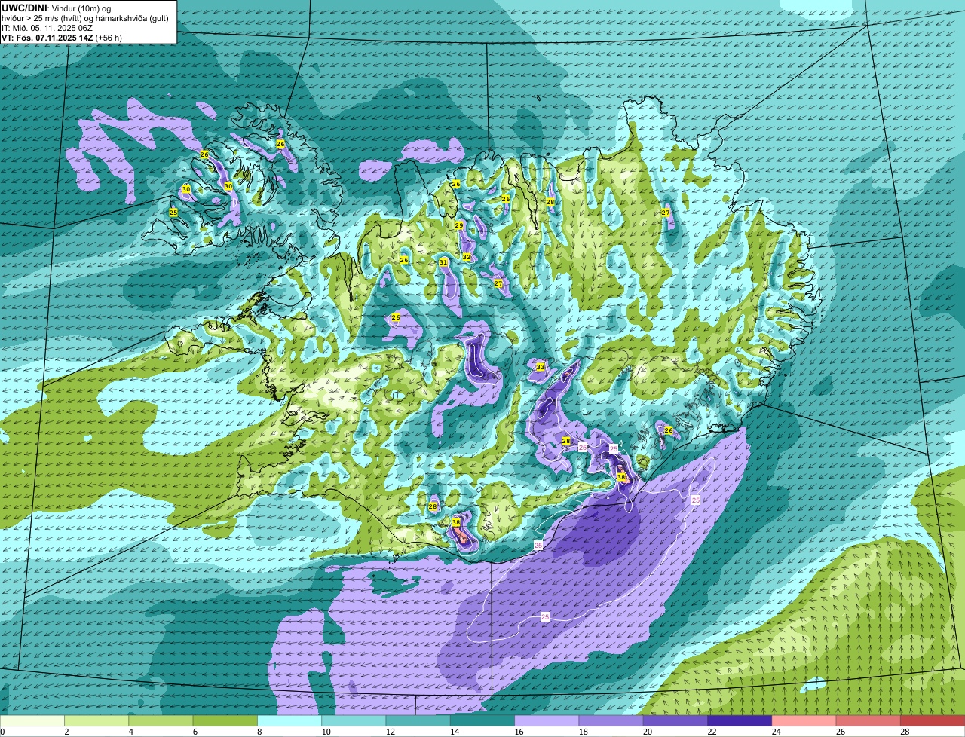Image resolution: width=965 pixels, height=737 pixels.
Task: Click the legend tick label '20'
Action: pyautogui.click(x=647, y=732)
